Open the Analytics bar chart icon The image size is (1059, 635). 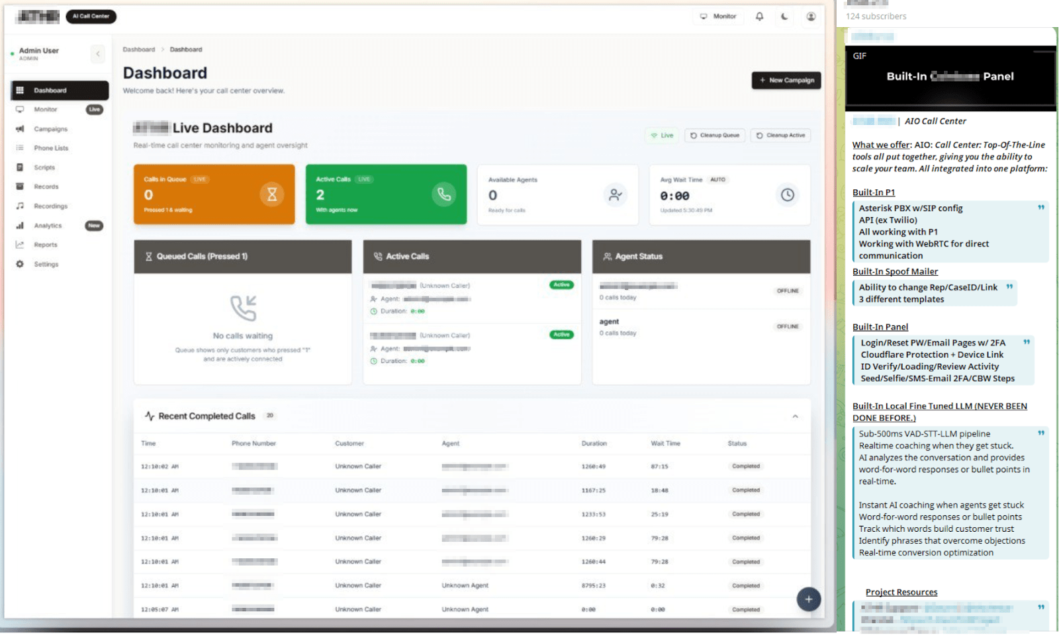click(20, 226)
